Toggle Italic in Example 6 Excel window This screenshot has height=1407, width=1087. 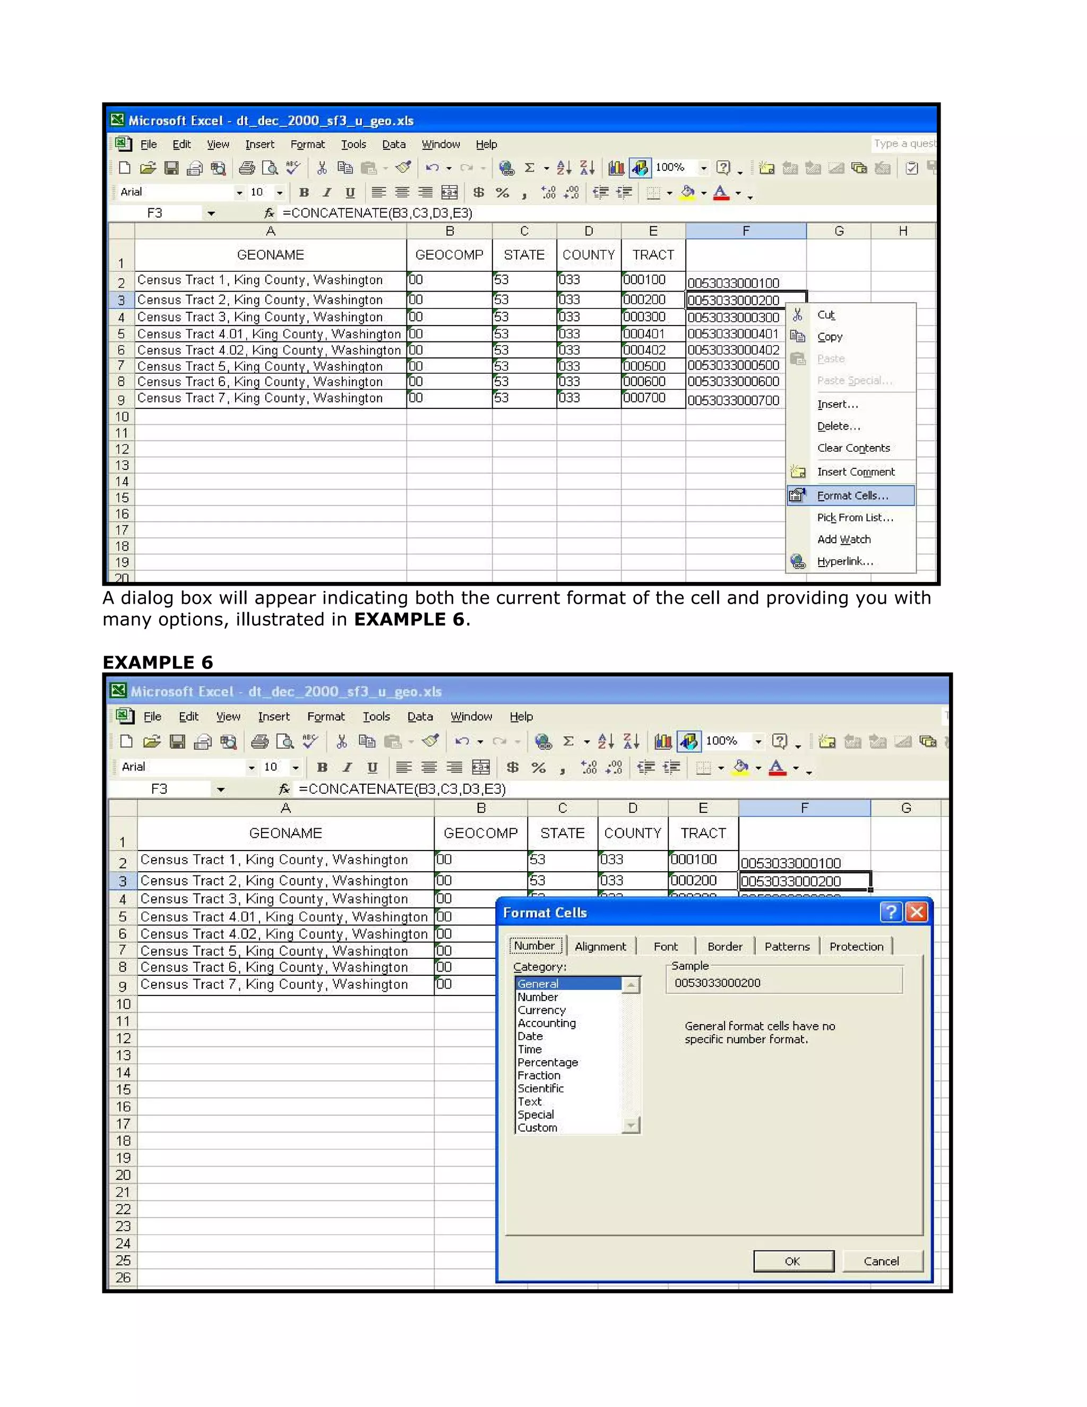347,767
